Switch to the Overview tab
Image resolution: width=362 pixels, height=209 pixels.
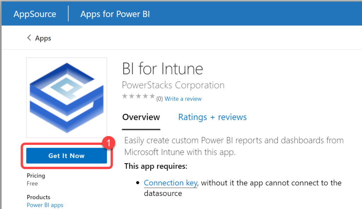[141, 117]
